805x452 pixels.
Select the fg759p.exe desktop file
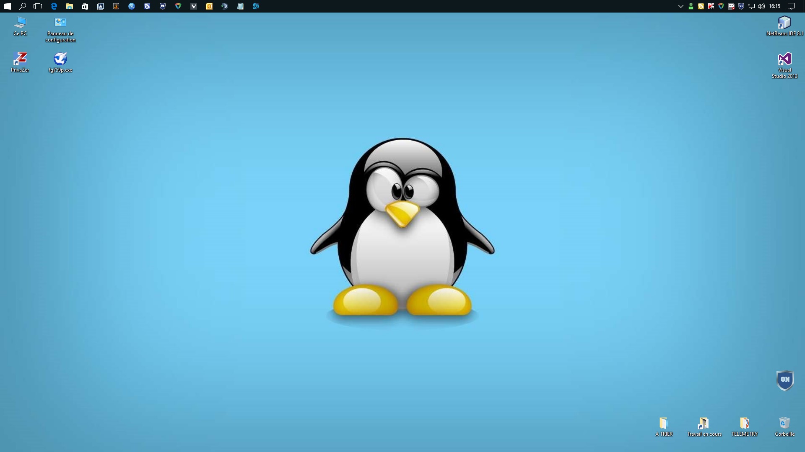(x=60, y=59)
